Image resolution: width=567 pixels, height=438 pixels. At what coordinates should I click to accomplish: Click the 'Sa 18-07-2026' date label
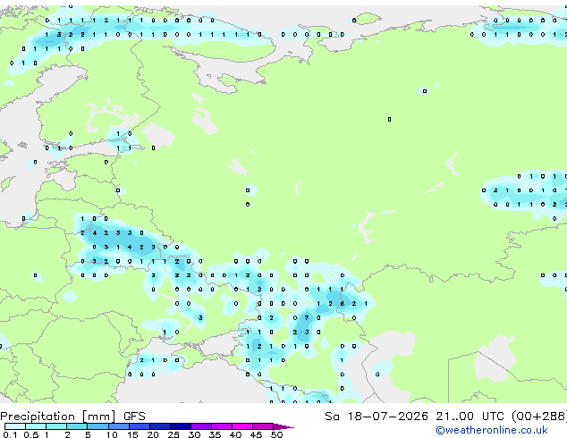[377, 417]
